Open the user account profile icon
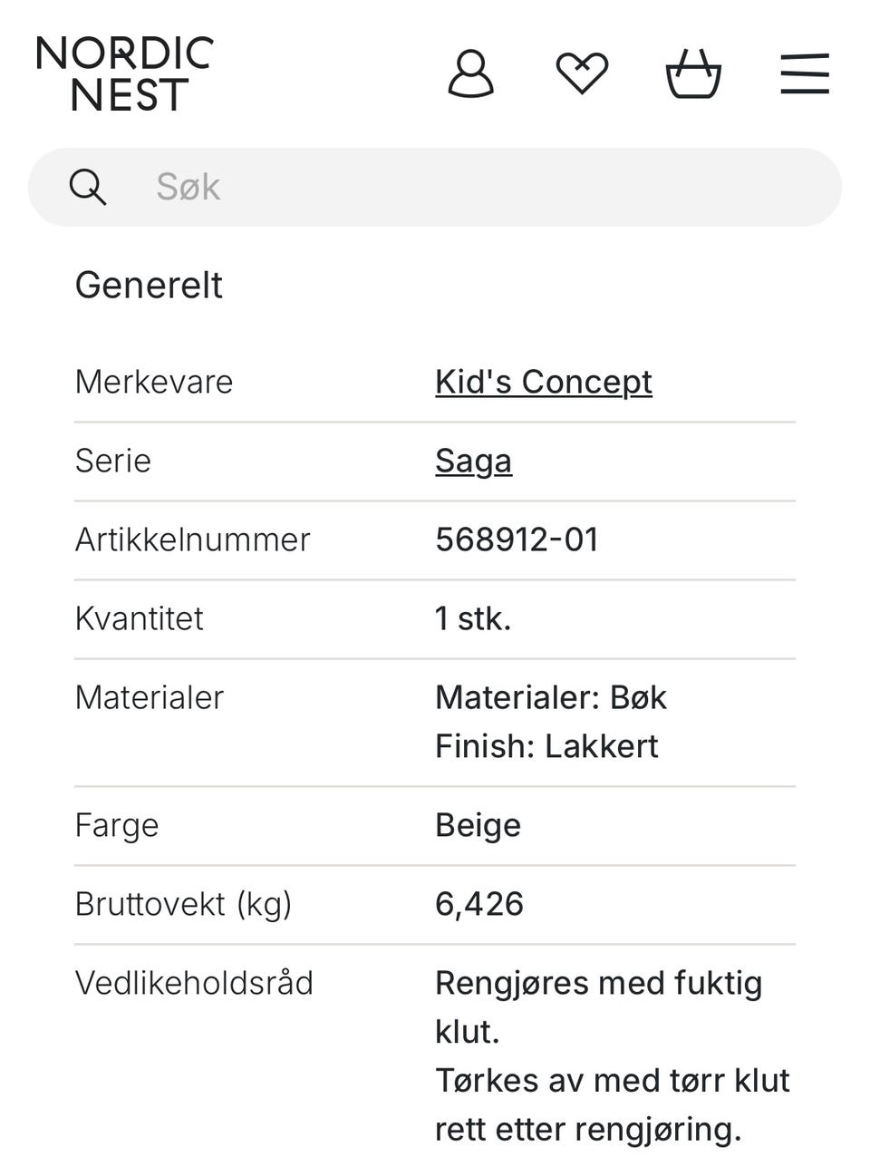Viewport: 870px width, 1176px height. pyautogui.click(x=470, y=74)
